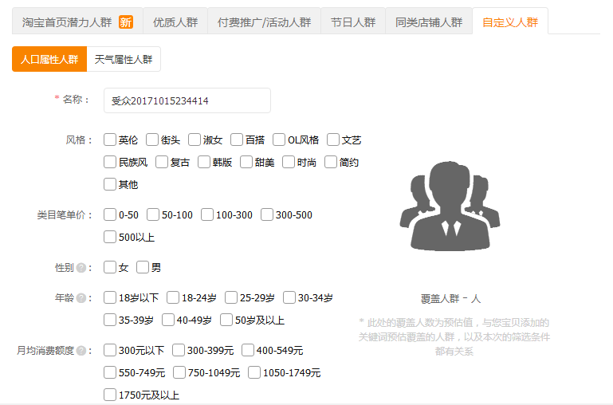Select the 女 gender checkbox

click(111, 268)
